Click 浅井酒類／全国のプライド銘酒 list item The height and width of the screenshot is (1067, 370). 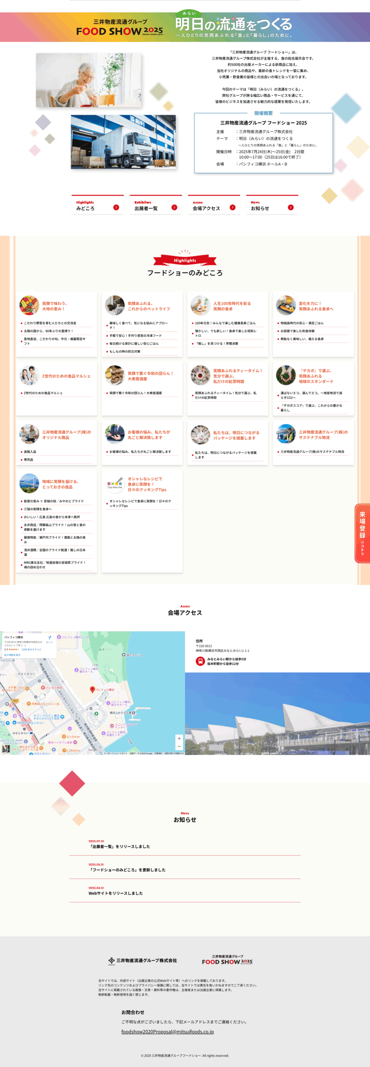pyautogui.click(x=56, y=552)
